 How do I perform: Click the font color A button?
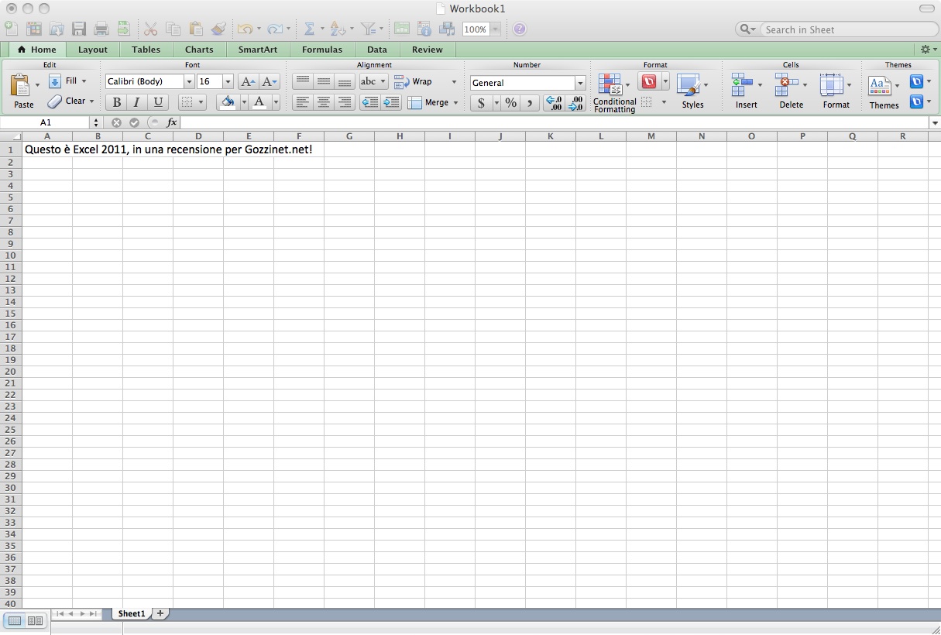click(259, 102)
